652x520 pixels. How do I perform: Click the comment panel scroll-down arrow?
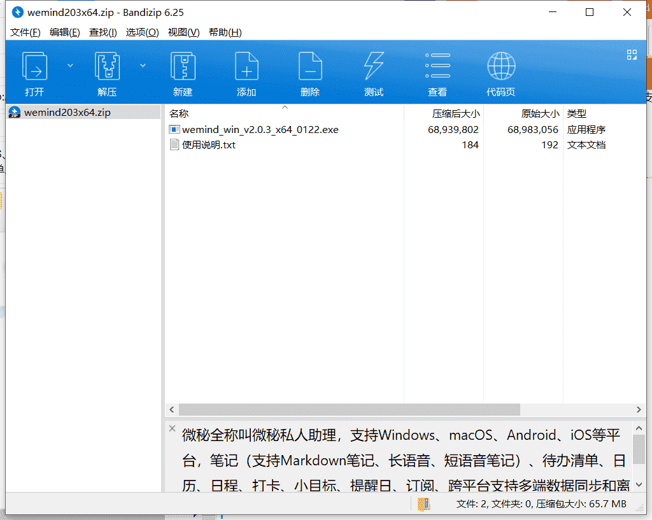tap(639, 484)
